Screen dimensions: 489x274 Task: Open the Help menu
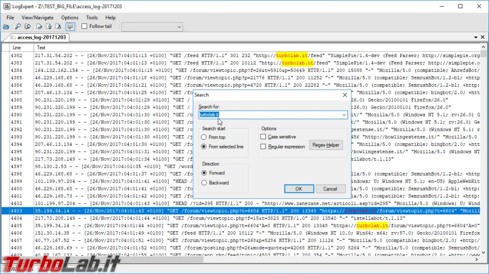tap(111, 17)
